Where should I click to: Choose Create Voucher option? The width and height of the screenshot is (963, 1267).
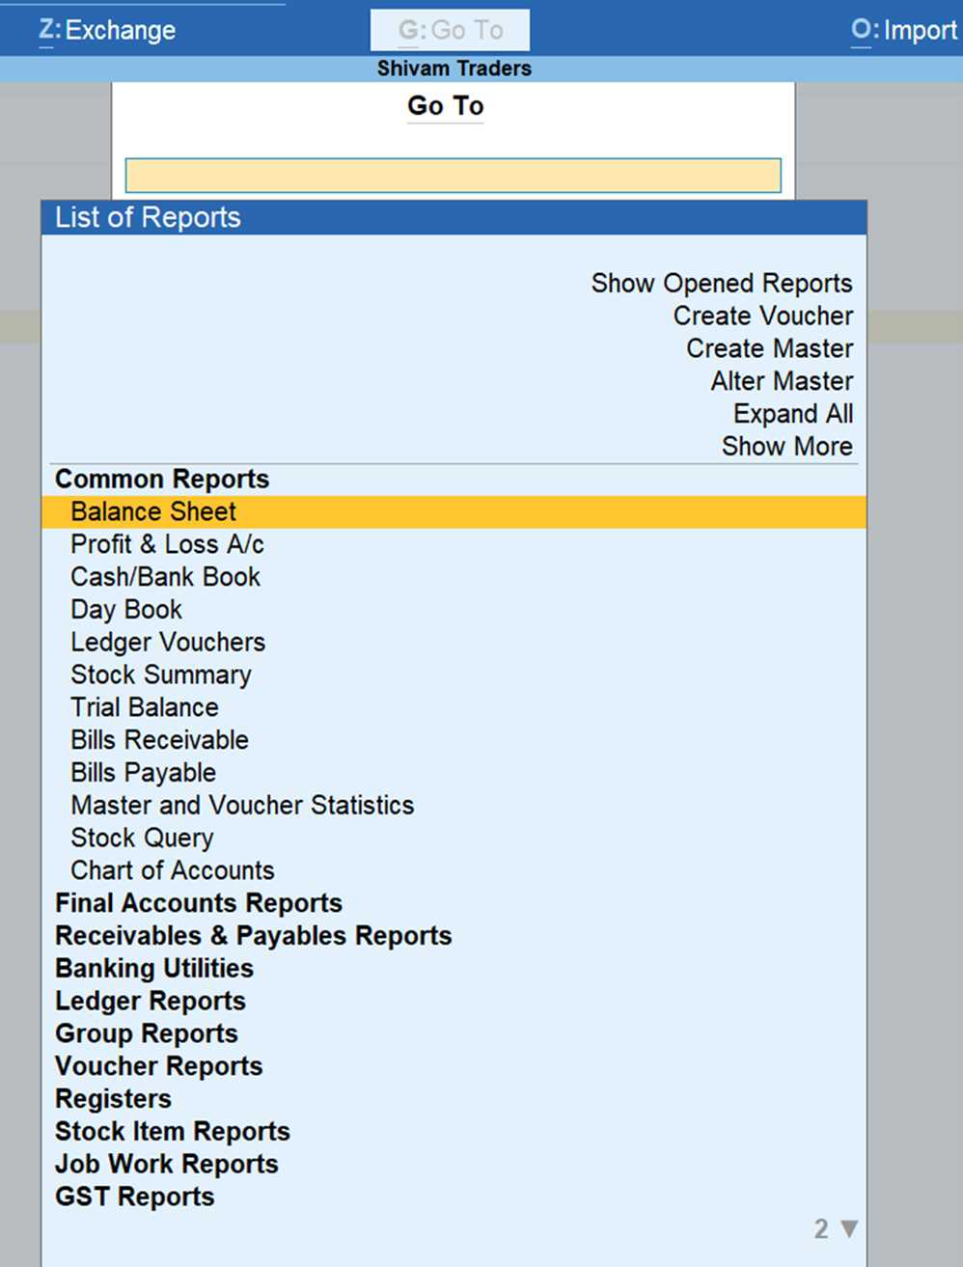click(x=762, y=316)
